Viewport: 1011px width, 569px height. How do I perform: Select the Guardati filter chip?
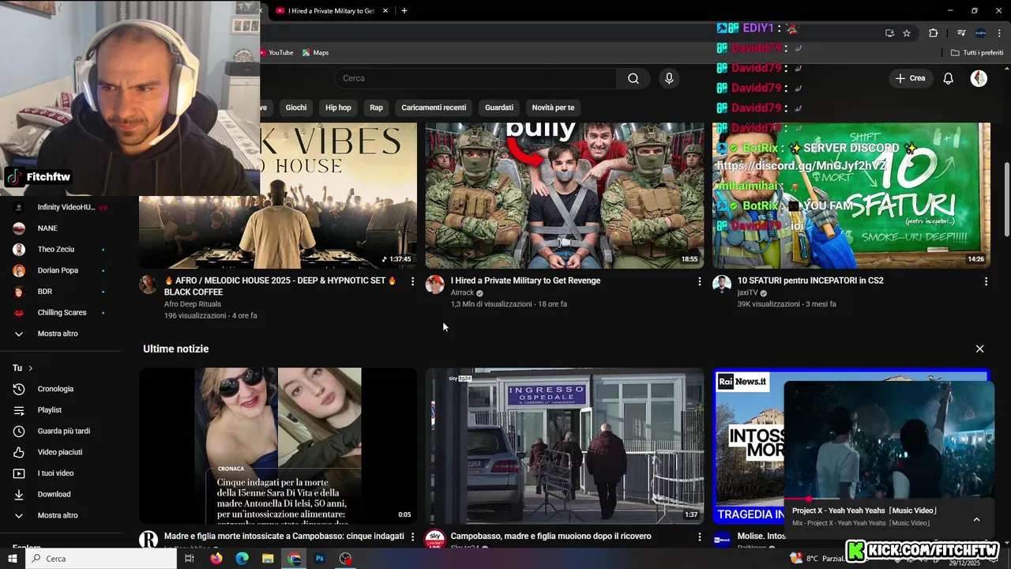(x=499, y=107)
